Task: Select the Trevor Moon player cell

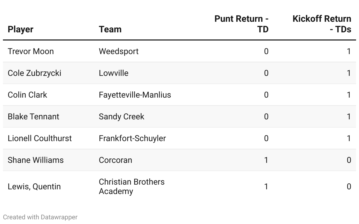Action: tap(31, 51)
